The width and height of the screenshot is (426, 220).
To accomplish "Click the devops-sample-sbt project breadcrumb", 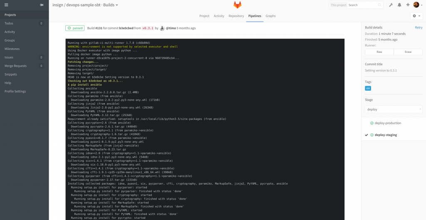I will click(x=84, y=5).
